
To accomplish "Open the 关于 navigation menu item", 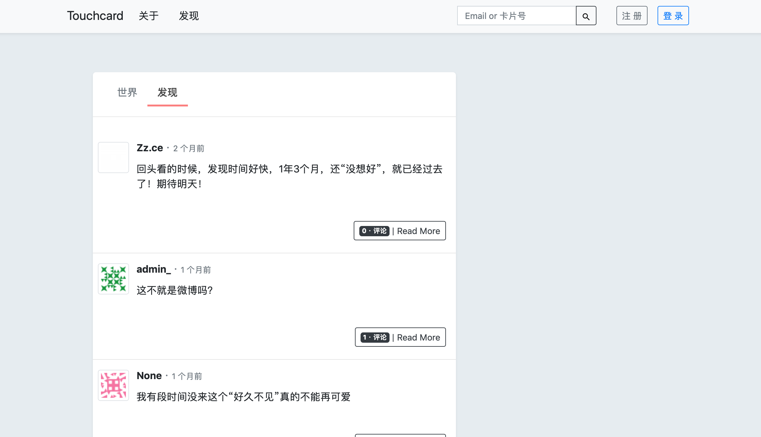I will [x=149, y=16].
